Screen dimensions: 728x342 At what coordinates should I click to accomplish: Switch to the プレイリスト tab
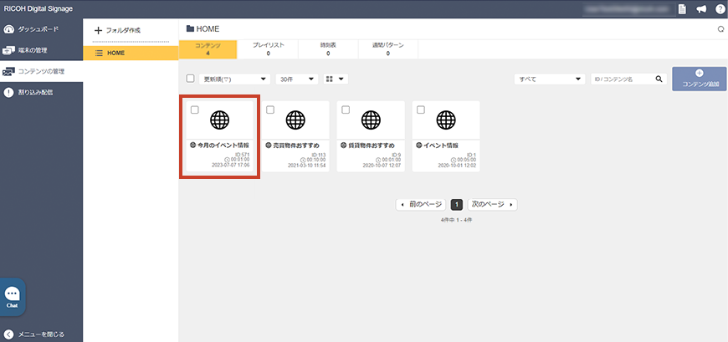[x=268, y=48]
